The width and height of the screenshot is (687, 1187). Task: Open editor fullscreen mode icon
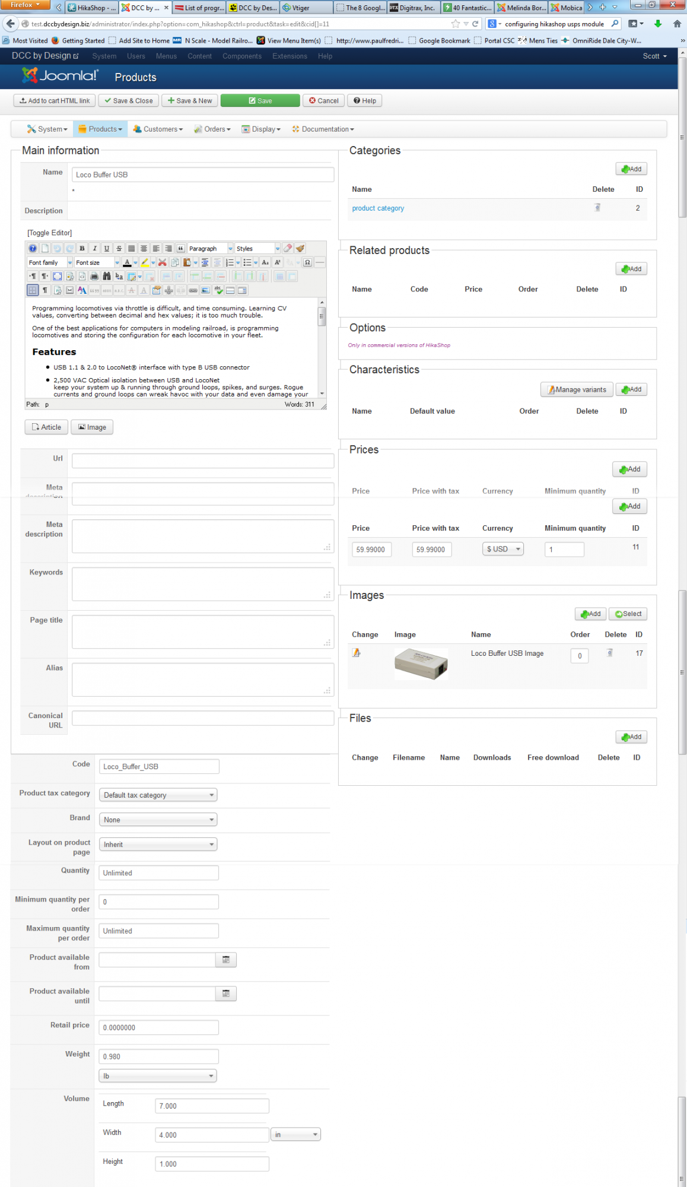57,276
